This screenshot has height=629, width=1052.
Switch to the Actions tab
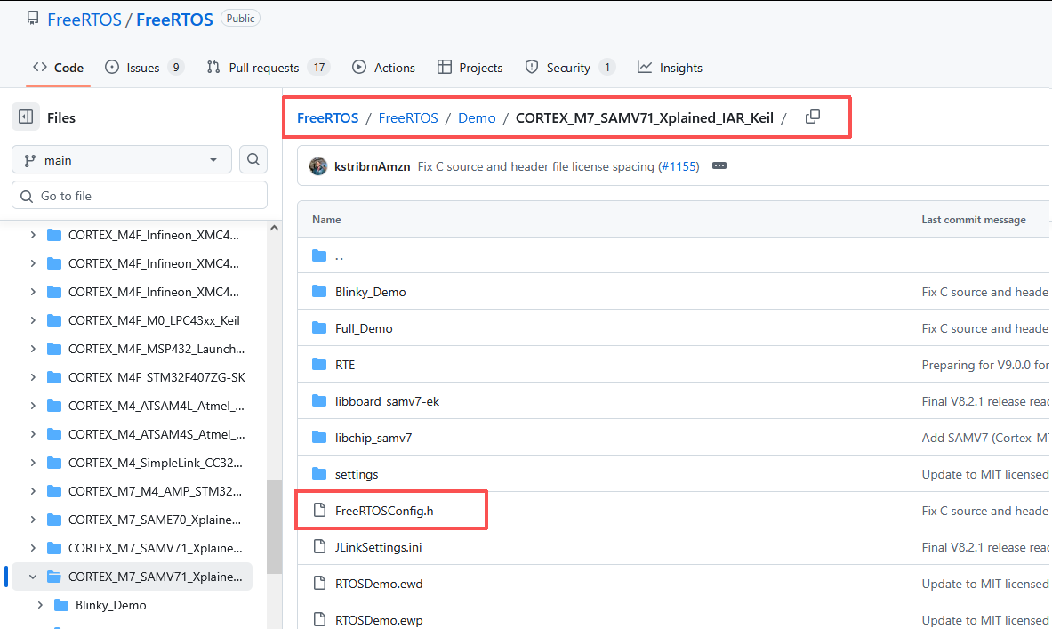[384, 67]
